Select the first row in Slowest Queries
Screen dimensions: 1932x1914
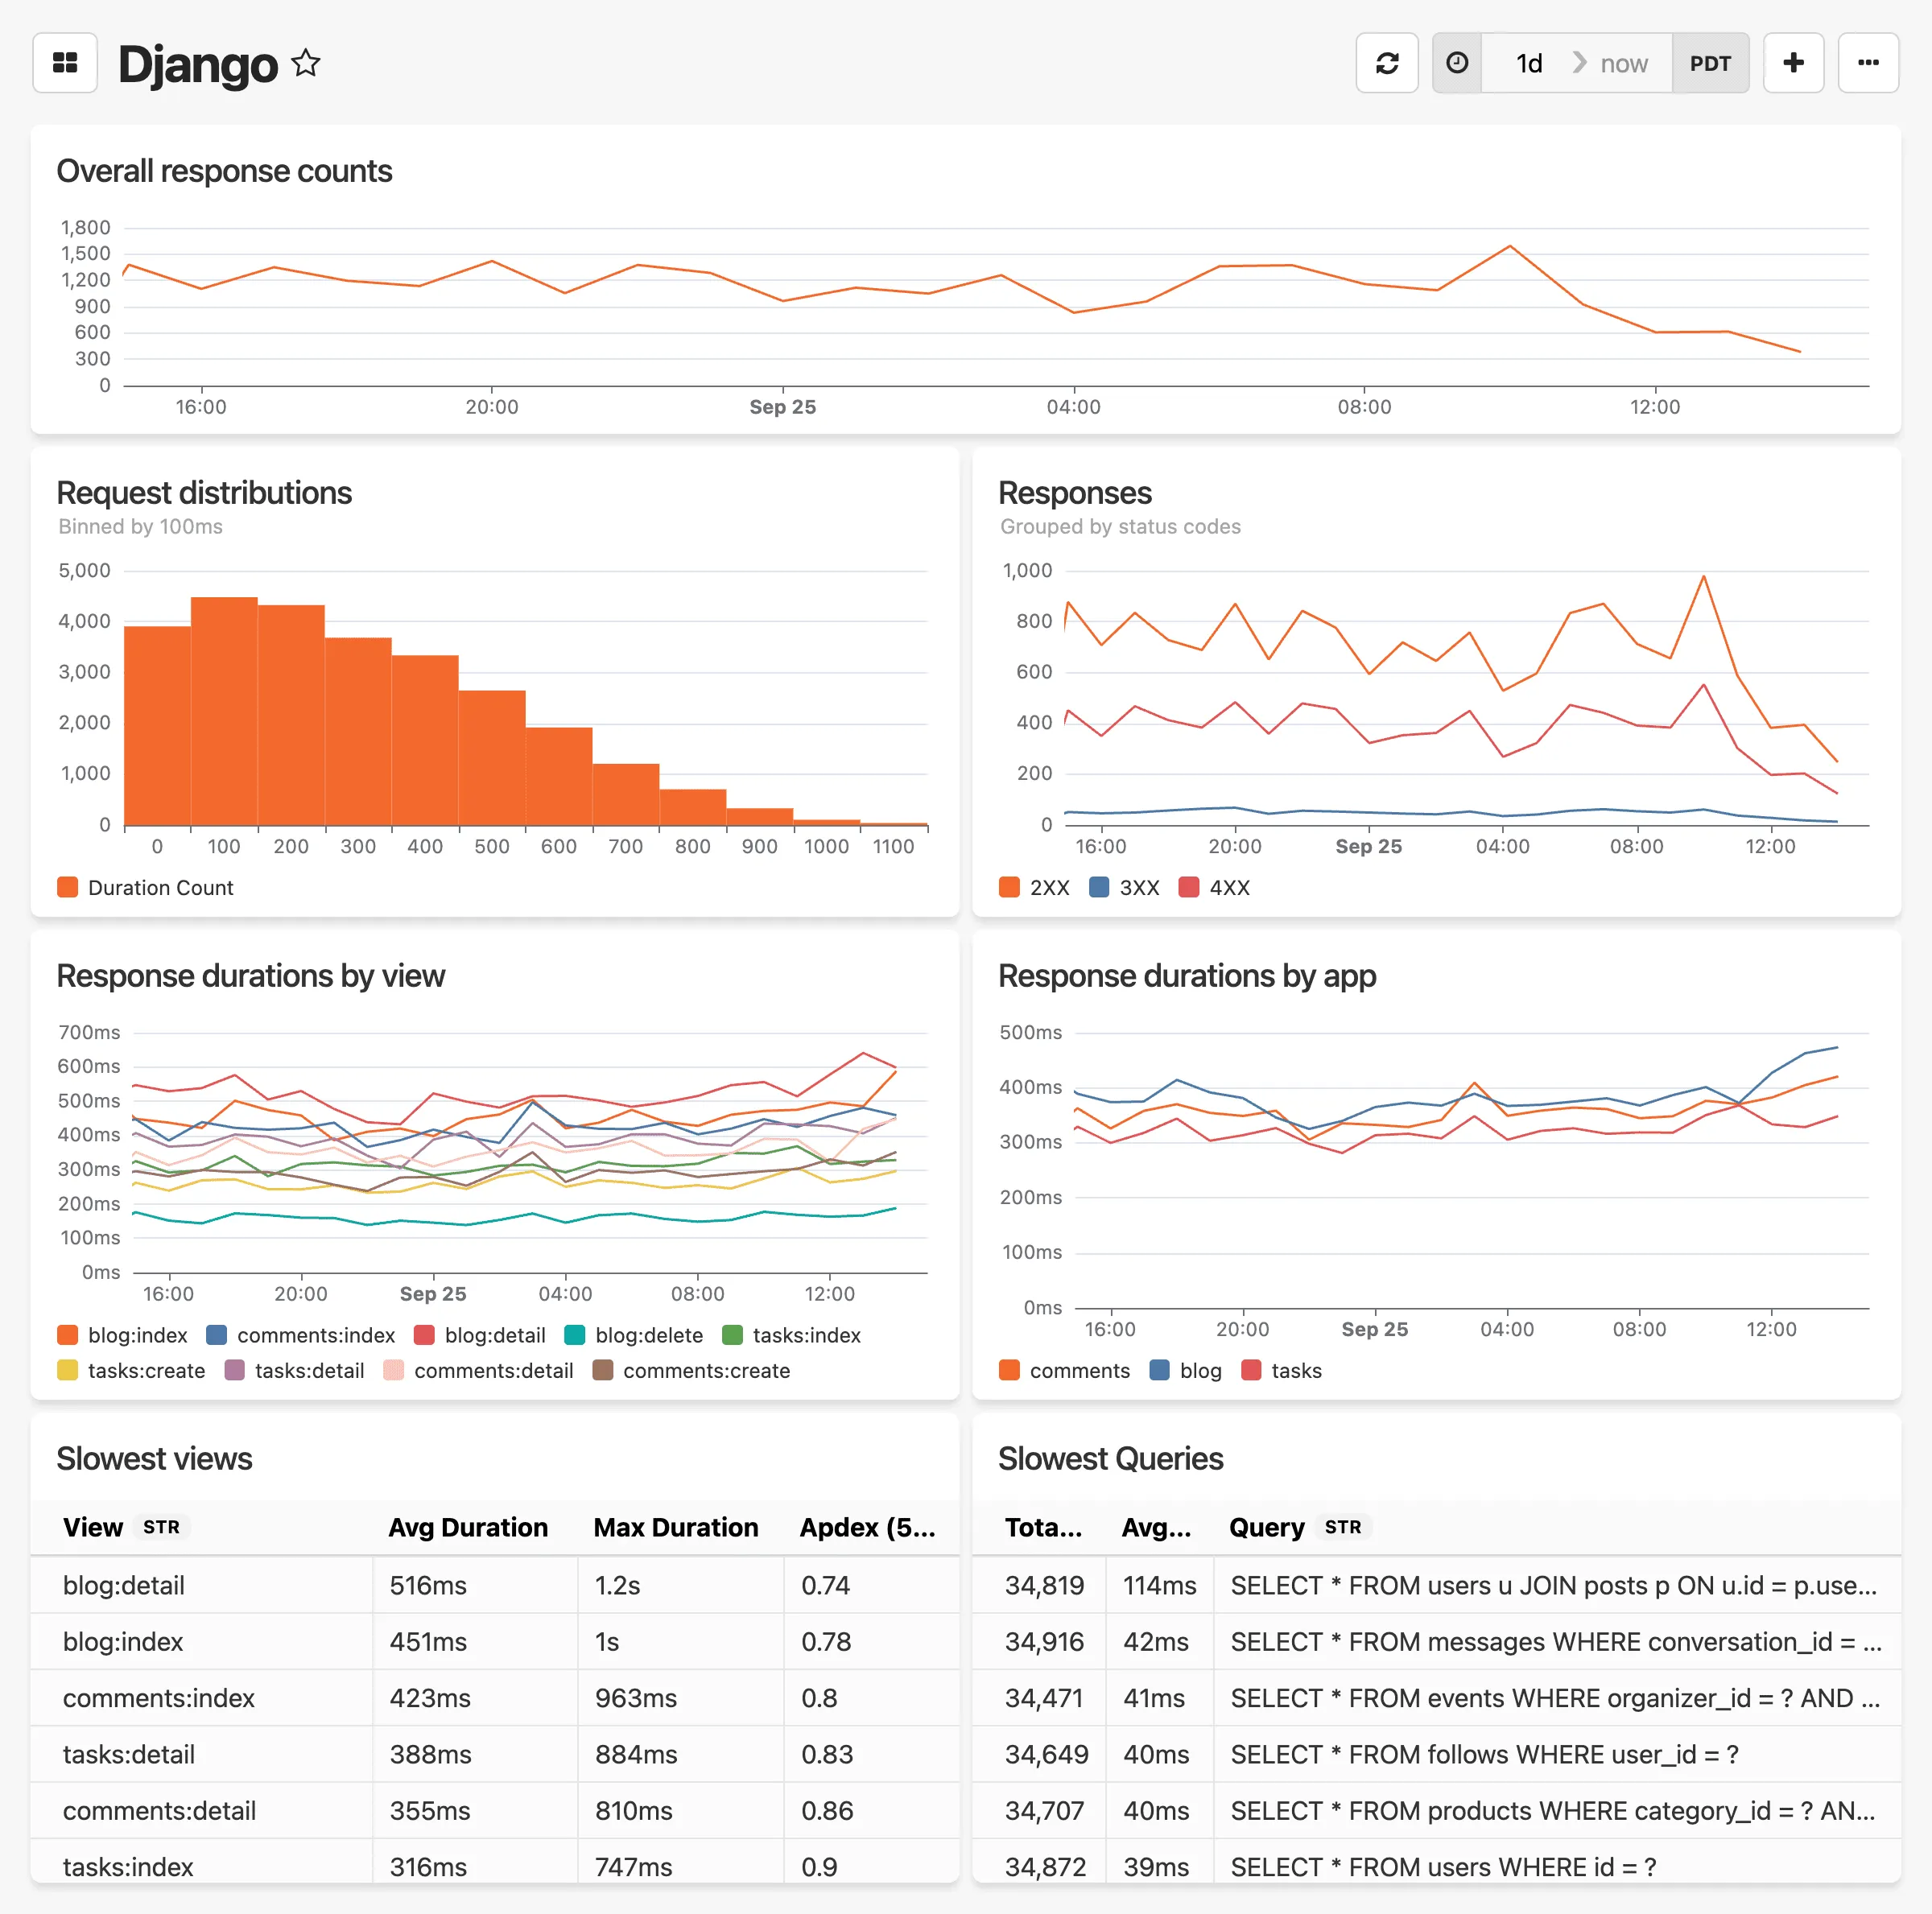point(1440,1585)
